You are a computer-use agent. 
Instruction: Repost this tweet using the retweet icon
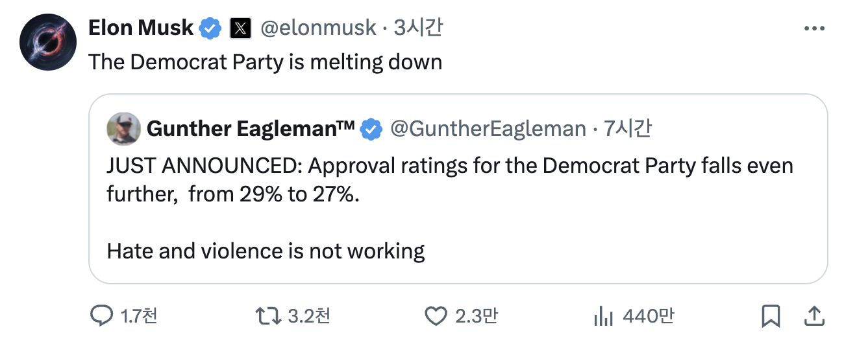click(x=267, y=315)
